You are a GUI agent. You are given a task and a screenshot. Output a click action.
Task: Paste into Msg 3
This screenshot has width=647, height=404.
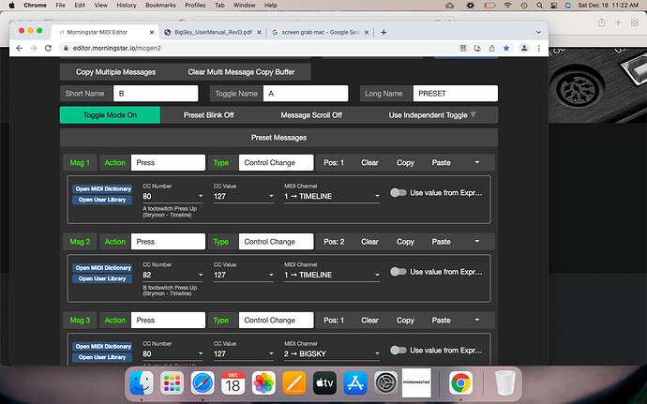pos(441,321)
